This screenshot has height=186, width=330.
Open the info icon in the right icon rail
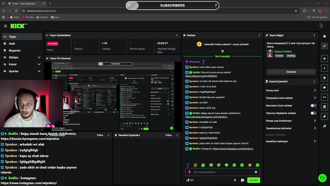pos(324,36)
